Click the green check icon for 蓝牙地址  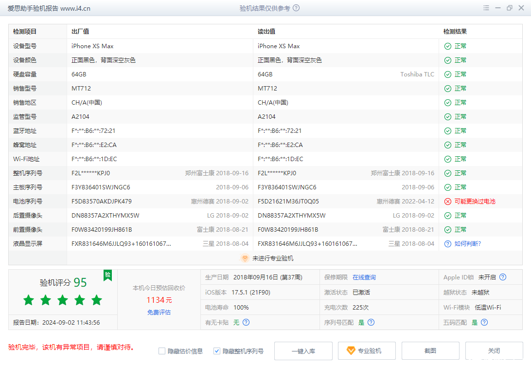tap(448, 131)
